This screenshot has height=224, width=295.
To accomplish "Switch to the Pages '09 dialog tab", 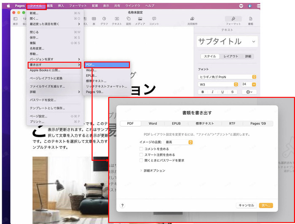I will click(x=258, y=124).
